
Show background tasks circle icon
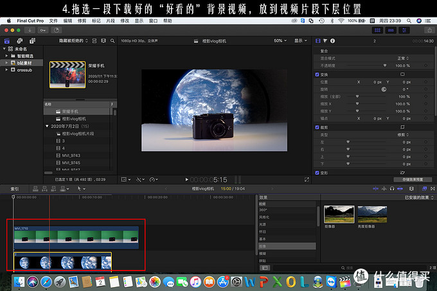[57, 30]
